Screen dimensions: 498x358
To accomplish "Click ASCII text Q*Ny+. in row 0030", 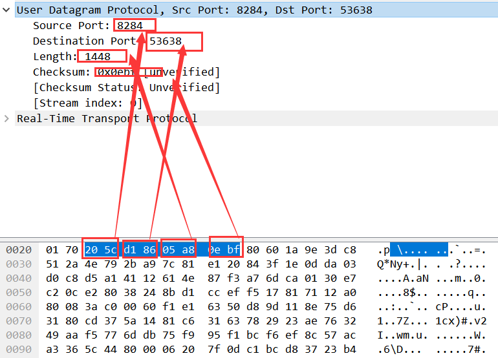I will tap(396, 264).
